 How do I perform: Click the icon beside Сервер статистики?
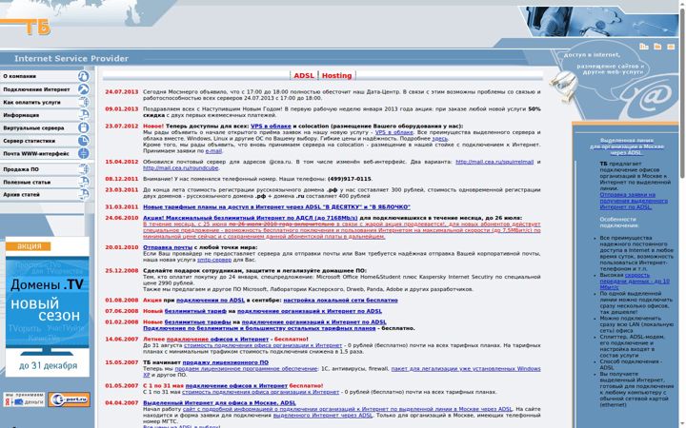(83, 141)
